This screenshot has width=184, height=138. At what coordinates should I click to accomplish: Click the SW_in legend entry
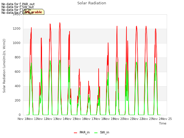pos(102,132)
